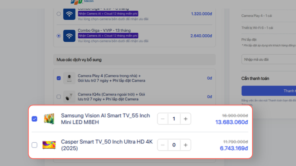Click the Wi-Fi icon of the 1.320.000đ combo
This screenshot has height=166, width=296.
pos(69,14)
